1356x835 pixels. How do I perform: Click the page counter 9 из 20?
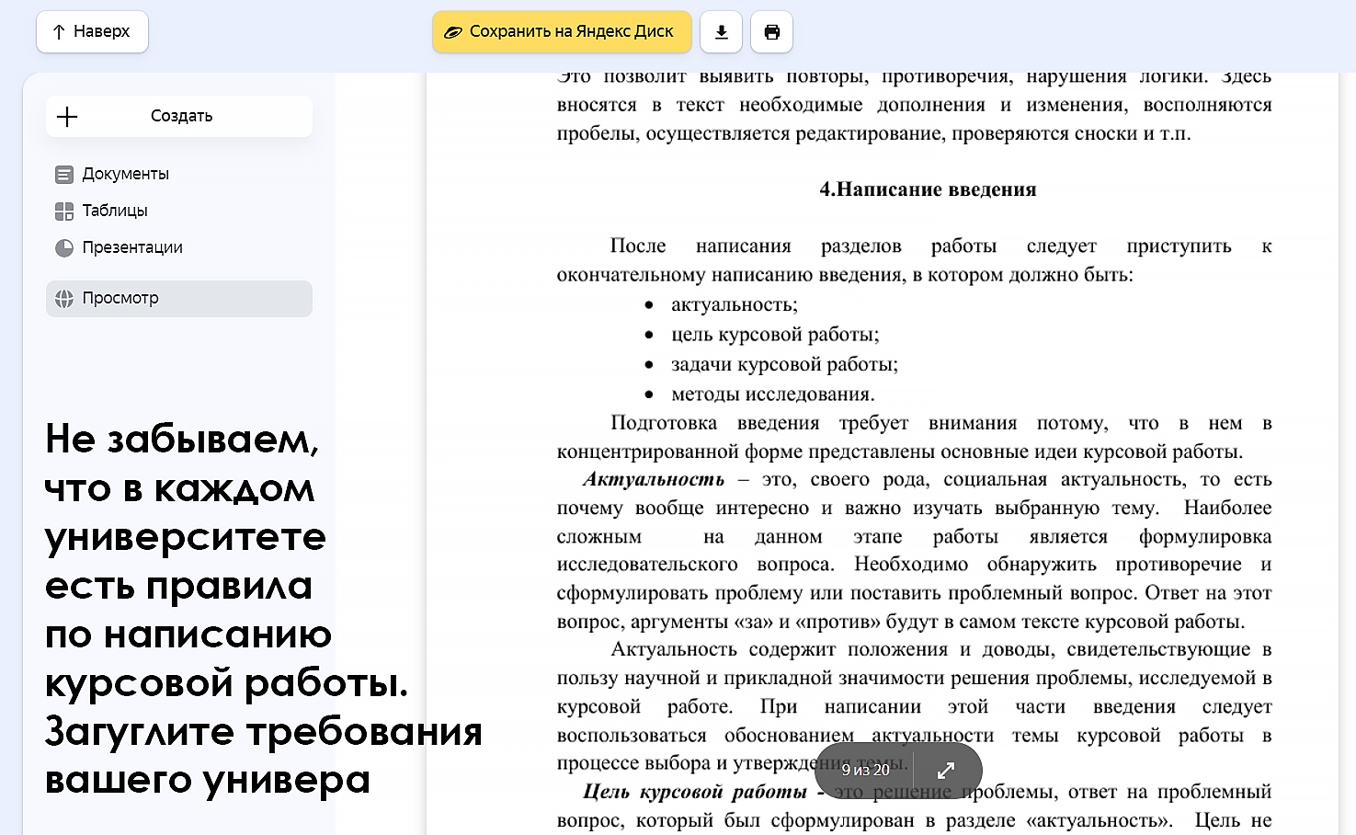pos(865,770)
